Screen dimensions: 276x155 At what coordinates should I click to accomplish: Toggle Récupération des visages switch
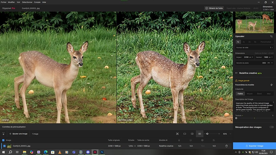271,127
